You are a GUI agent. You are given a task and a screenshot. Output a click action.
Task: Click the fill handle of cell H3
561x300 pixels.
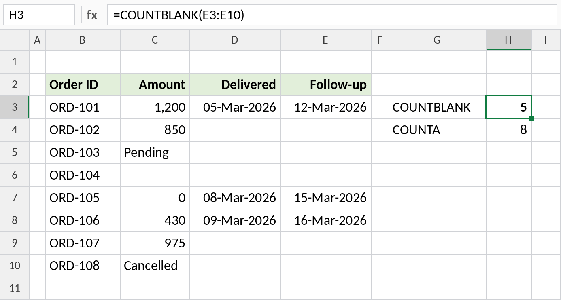(531, 118)
